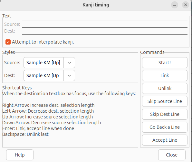Open the Help button
This screenshot has height=162, width=192.
(x=20, y=155)
